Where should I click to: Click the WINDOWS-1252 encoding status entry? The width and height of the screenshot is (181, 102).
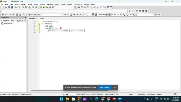point(98,94)
